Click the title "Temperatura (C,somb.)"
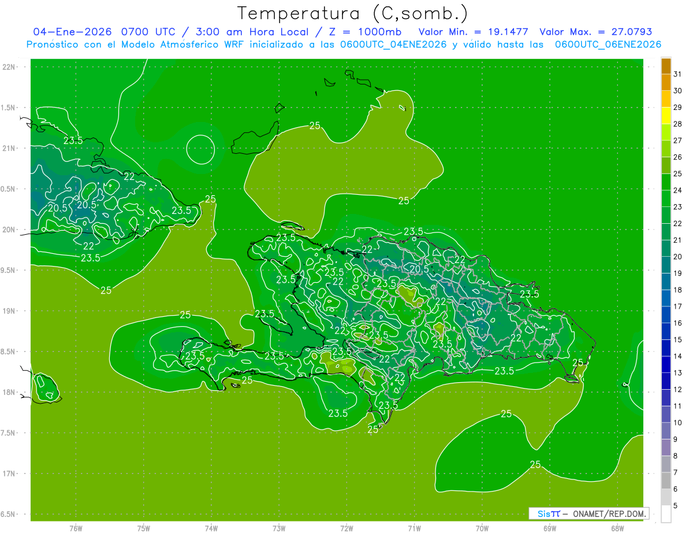The image size is (693, 536). 352,13
